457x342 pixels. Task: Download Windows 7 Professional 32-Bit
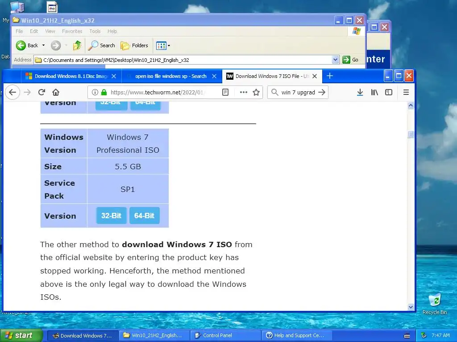coord(111,216)
